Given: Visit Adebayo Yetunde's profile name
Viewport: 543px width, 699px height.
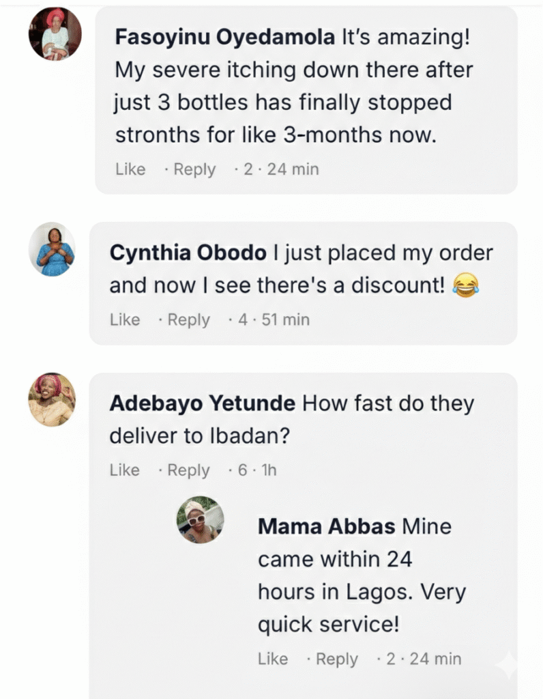Looking at the screenshot, I should point(202,403).
